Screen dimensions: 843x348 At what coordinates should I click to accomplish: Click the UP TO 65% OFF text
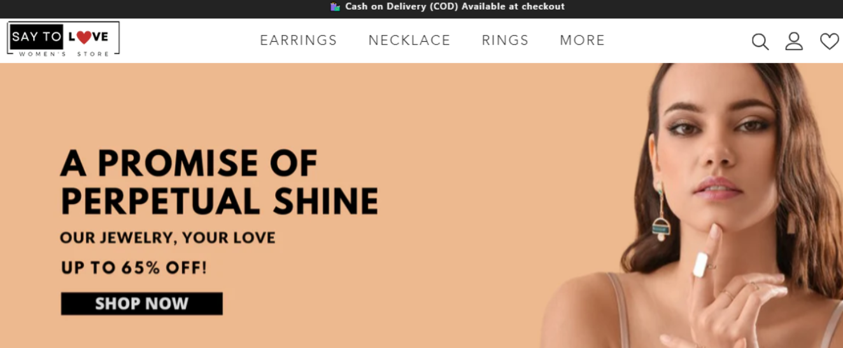coord(134,268)
